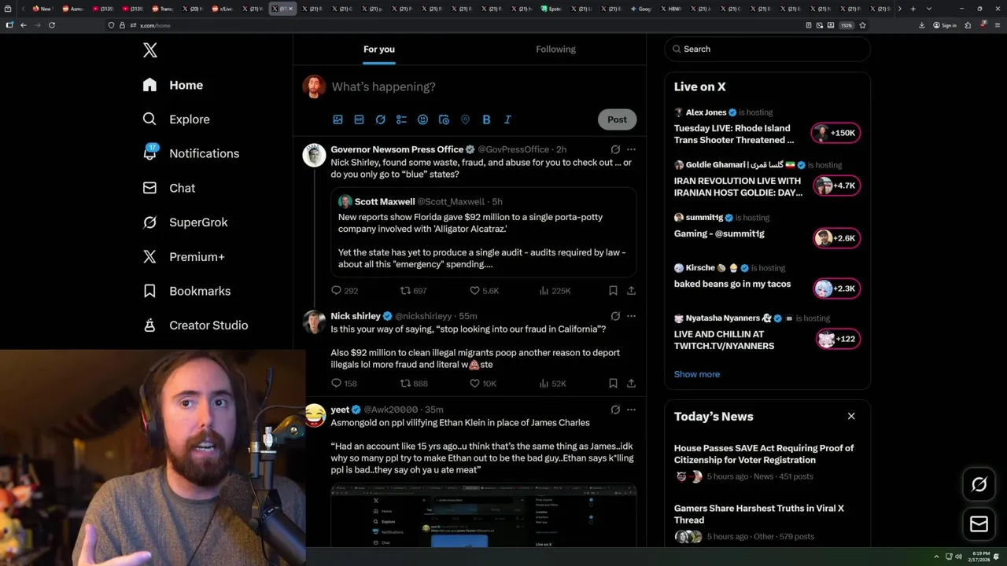Image resolution: width=1007 pixels, height=566 pixels.
Task: Bookmark the Nick shirley post
Action: [x=613, y=384]
